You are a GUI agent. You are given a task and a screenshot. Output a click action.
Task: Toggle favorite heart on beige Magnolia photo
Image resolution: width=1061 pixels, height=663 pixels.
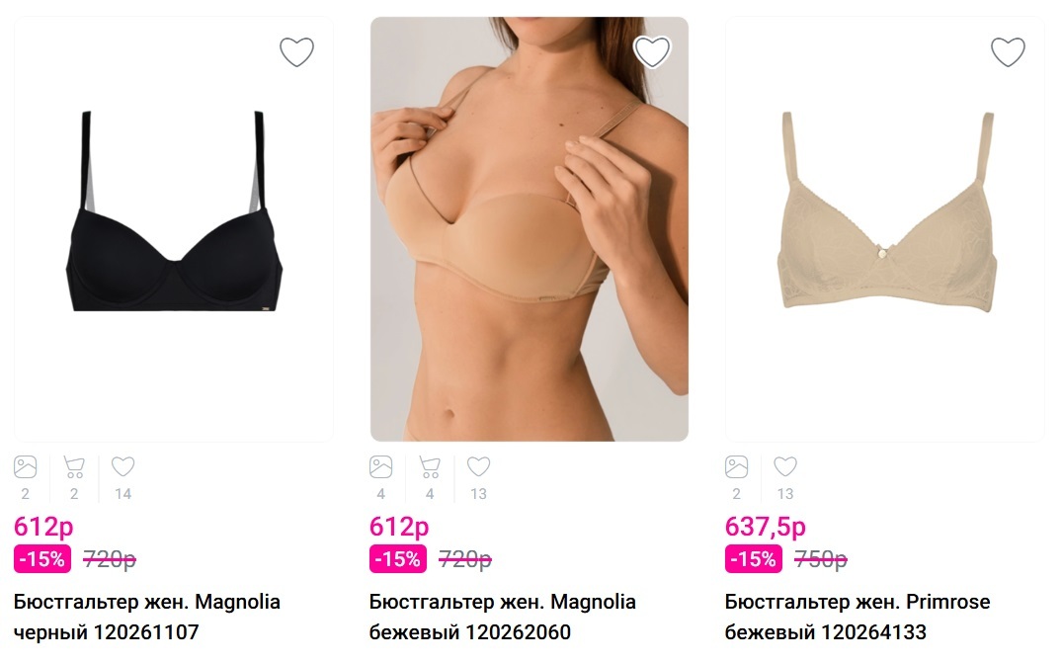click(x=652, y=52)
